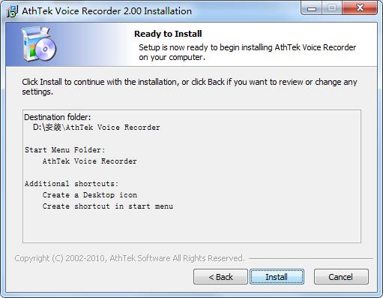Click the 'Create a Desktop icon' line
Screen dimensions: 383x298
coord(90,195)
